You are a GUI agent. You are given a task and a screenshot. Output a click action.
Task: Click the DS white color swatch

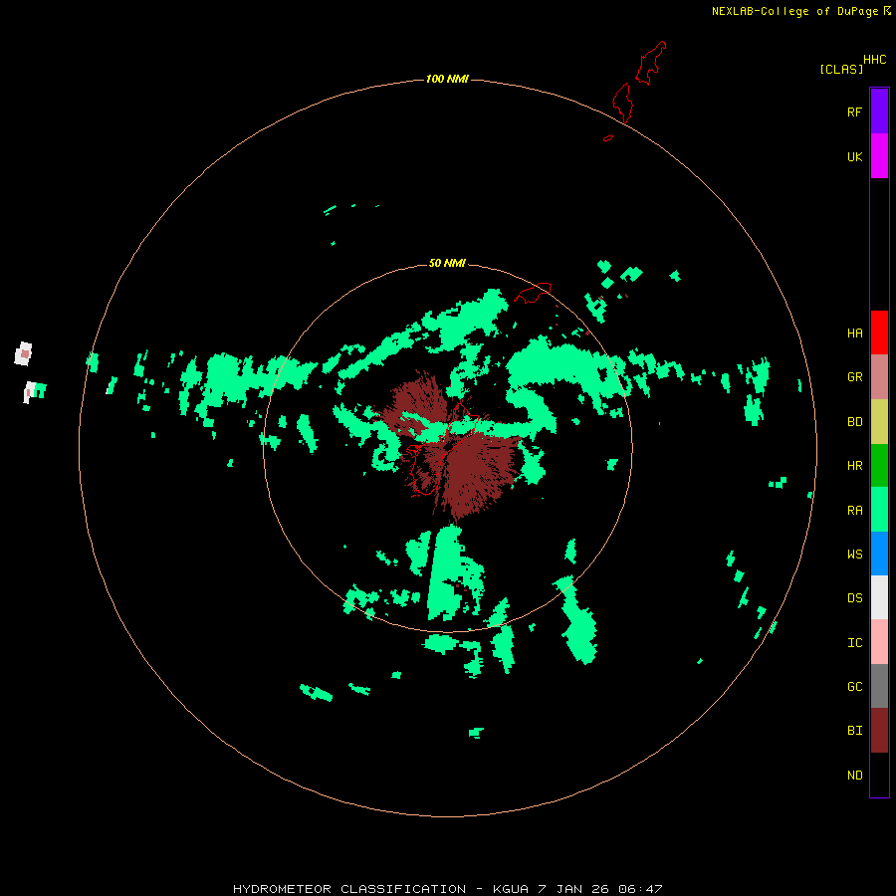(x=879, y=597)
